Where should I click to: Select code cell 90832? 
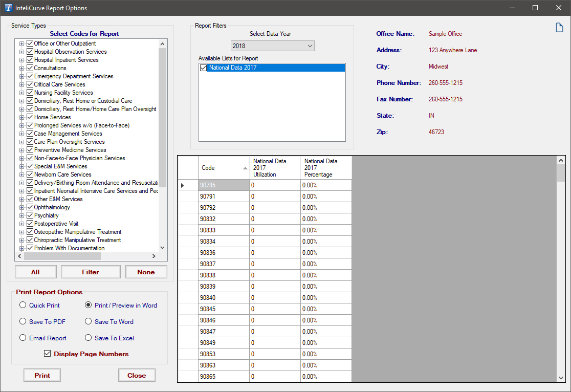tap(224, 219)
